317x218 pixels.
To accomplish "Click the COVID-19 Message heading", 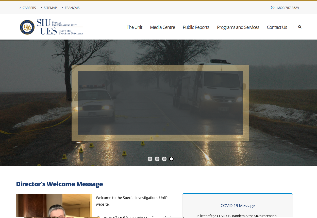I will (238, 206).
